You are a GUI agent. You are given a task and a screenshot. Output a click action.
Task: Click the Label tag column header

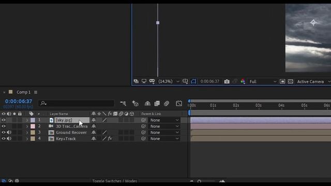pyautogui.click(x=31, y=114)
